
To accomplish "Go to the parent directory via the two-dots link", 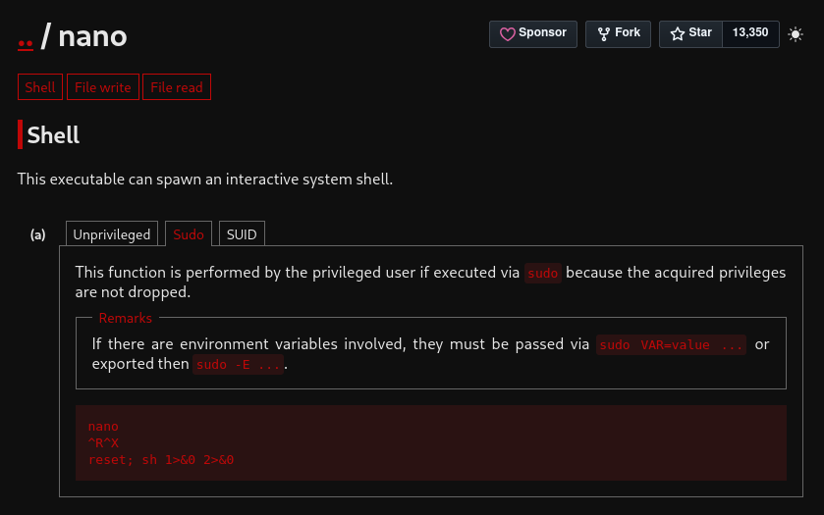I will coord(26,43).
